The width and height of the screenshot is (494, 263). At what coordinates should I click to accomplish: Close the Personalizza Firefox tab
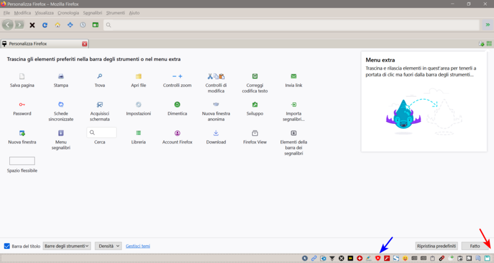[85, 44]
